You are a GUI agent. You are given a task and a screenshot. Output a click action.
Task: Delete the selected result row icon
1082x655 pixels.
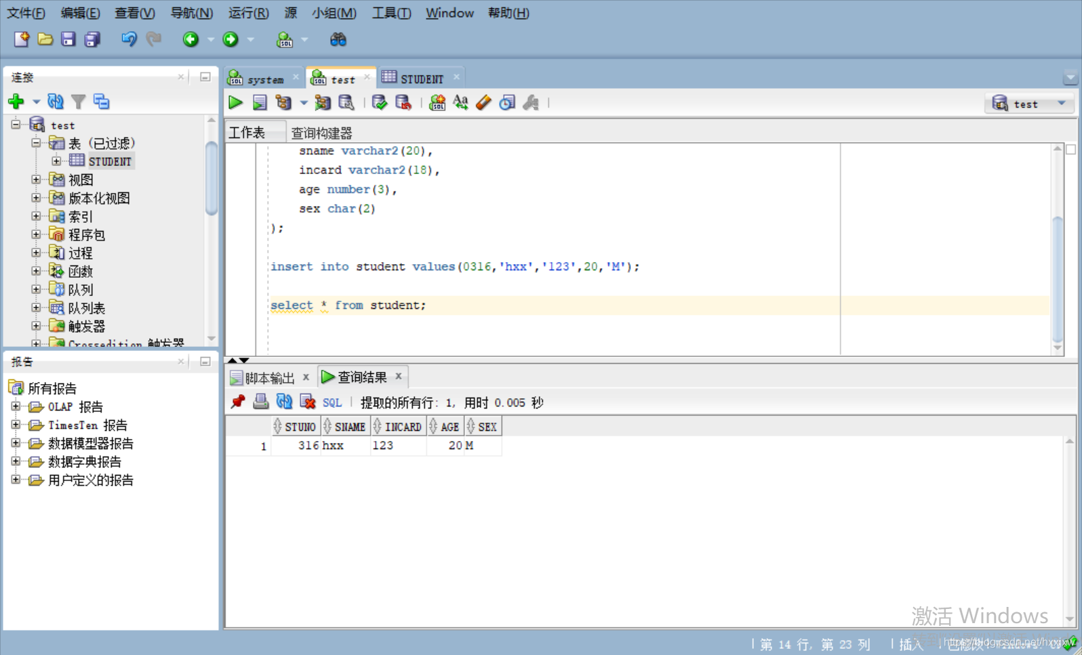308,402
